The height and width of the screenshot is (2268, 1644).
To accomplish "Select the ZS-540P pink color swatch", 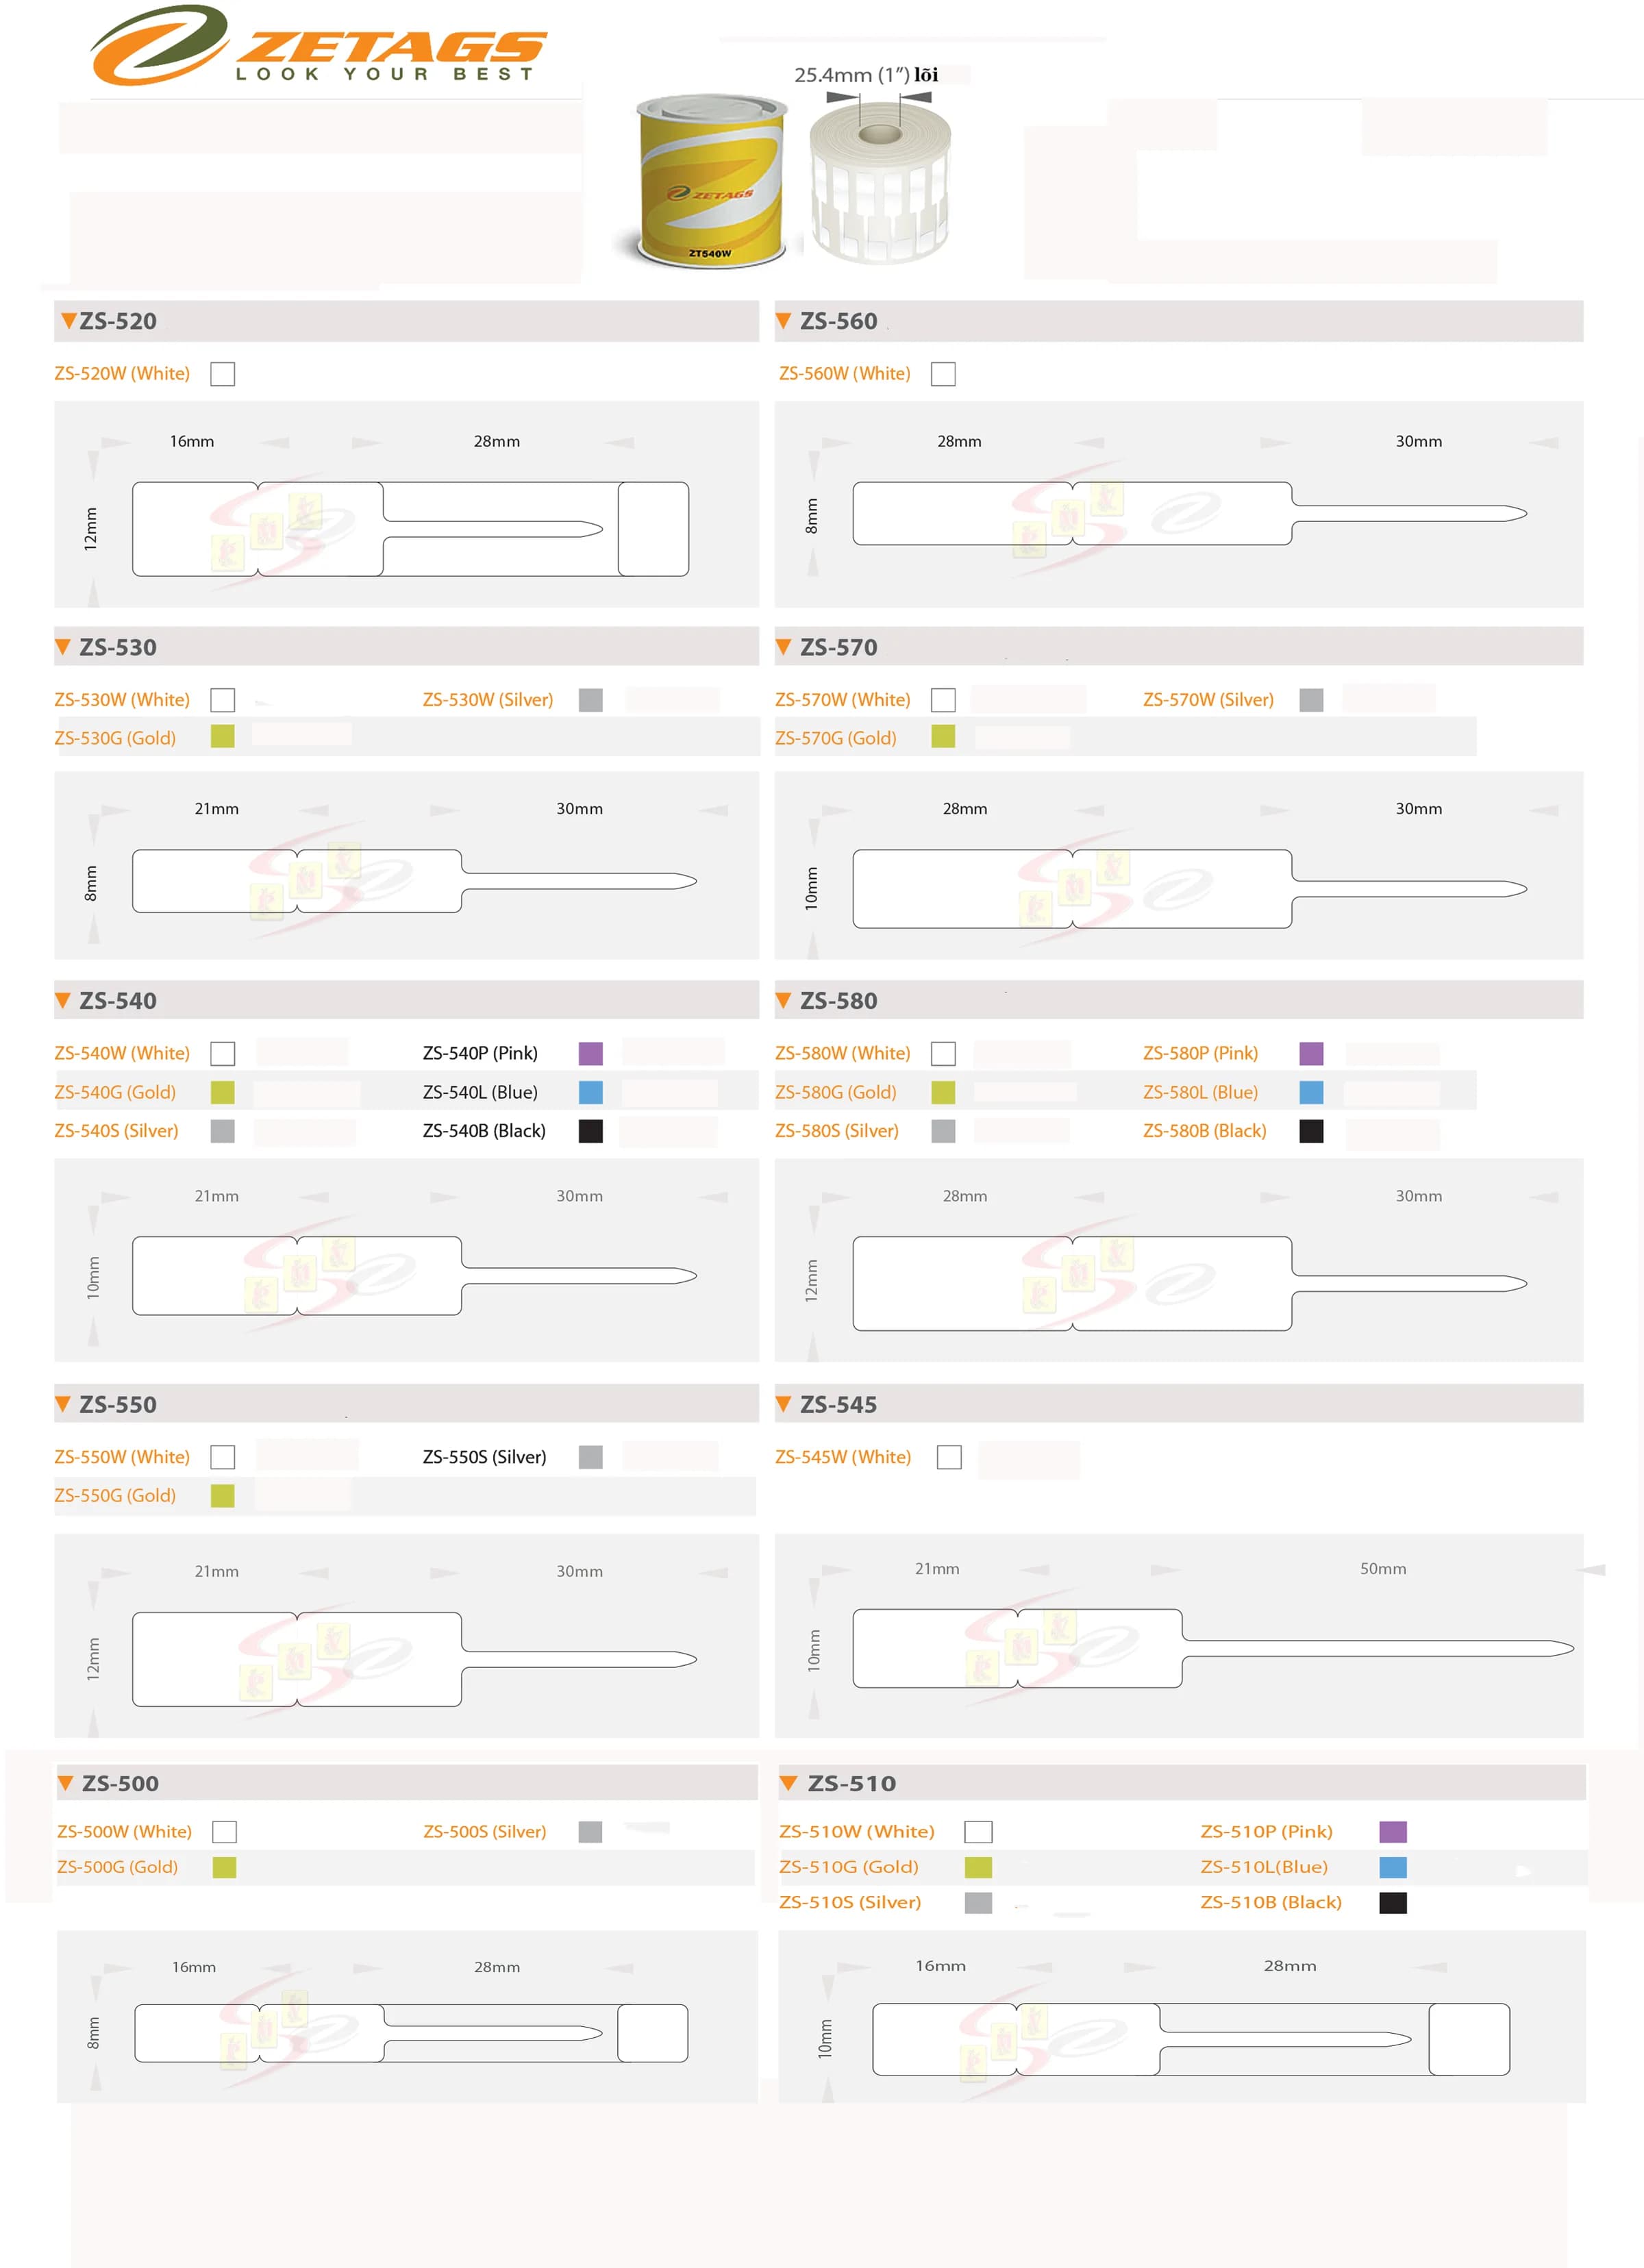I will pos(591,1053).
